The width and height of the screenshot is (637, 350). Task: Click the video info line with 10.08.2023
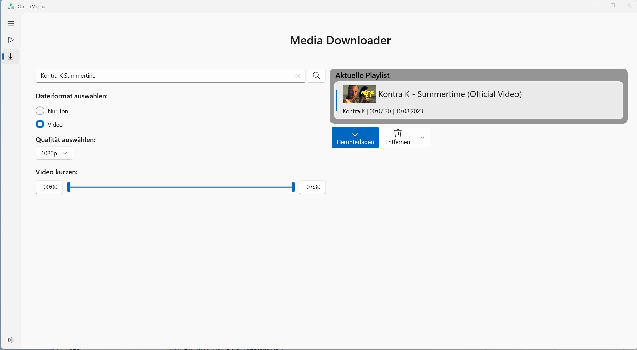pos(383,111)
